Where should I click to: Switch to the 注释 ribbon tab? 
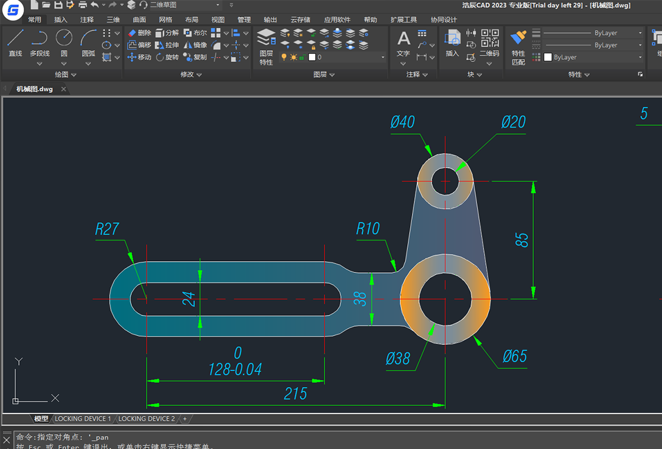(x=87, y=19)
